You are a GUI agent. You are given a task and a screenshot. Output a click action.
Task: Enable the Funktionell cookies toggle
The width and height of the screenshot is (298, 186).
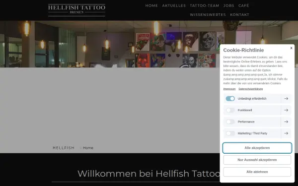[x=230, y=110]
